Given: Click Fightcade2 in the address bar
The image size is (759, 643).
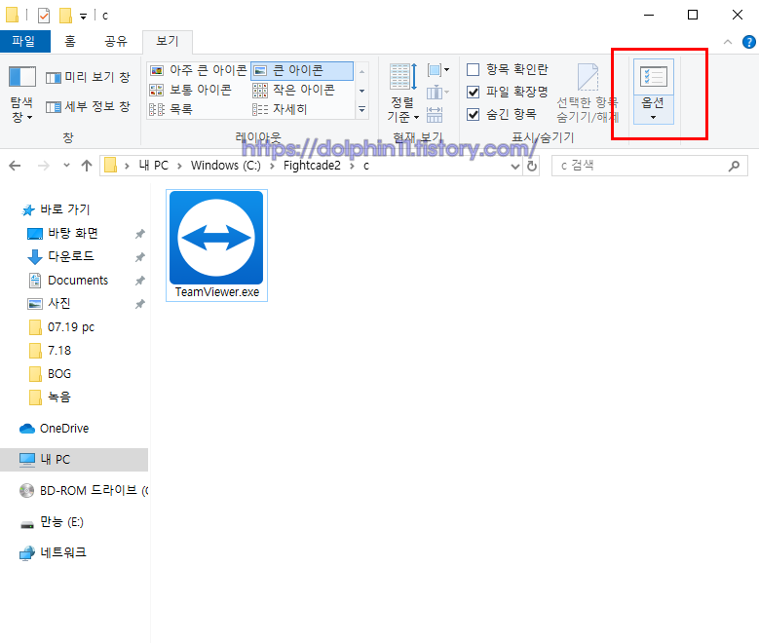Looking at the screenshot, I should 312,166.
